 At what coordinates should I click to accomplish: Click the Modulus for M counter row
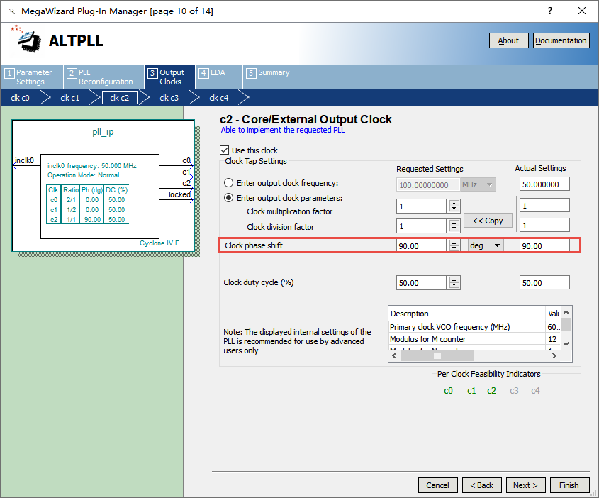tap(474, 339)
